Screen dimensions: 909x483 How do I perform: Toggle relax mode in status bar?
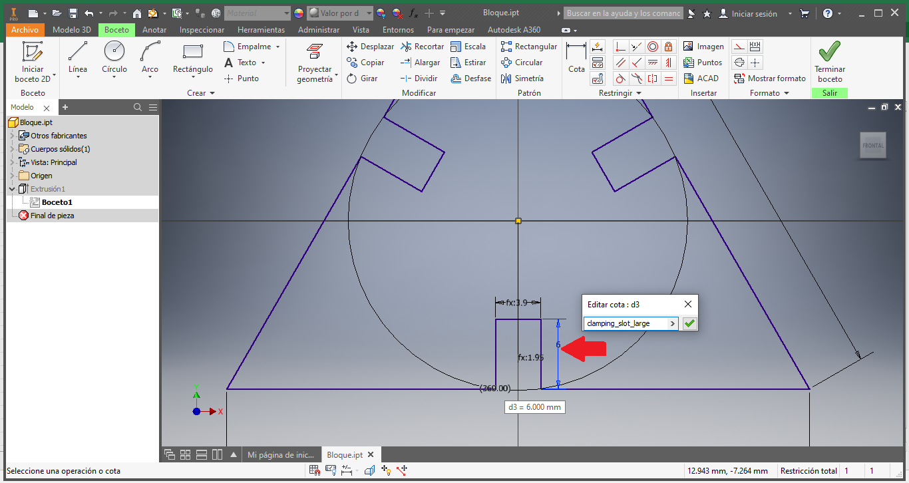point(402,470)
